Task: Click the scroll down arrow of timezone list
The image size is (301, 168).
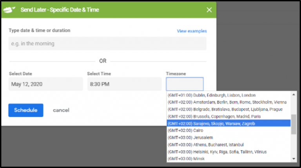Action: point(294,159)
